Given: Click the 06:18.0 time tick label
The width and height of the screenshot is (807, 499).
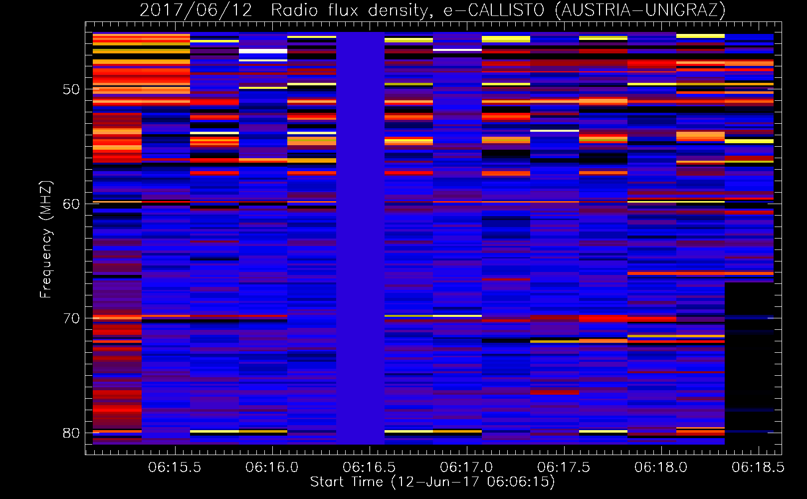Looking at the screenshot, I should coord(661,468).
